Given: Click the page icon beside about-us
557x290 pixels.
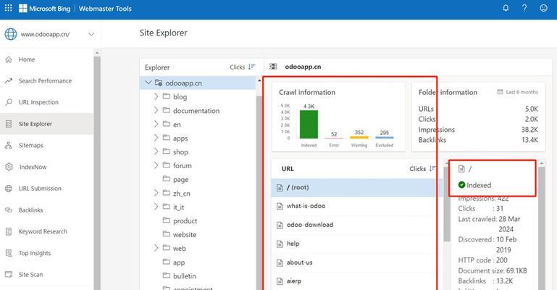Looking at the screenshot, I should point(280,262).
